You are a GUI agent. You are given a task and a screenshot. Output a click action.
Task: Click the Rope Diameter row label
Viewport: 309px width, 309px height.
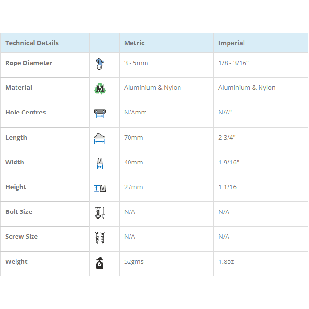coord(29,63)
